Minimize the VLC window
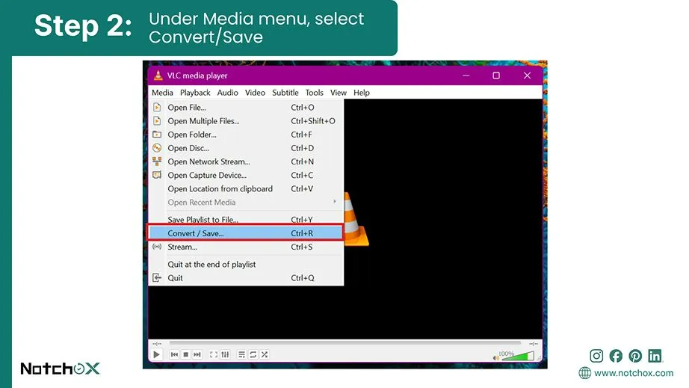 466,76
